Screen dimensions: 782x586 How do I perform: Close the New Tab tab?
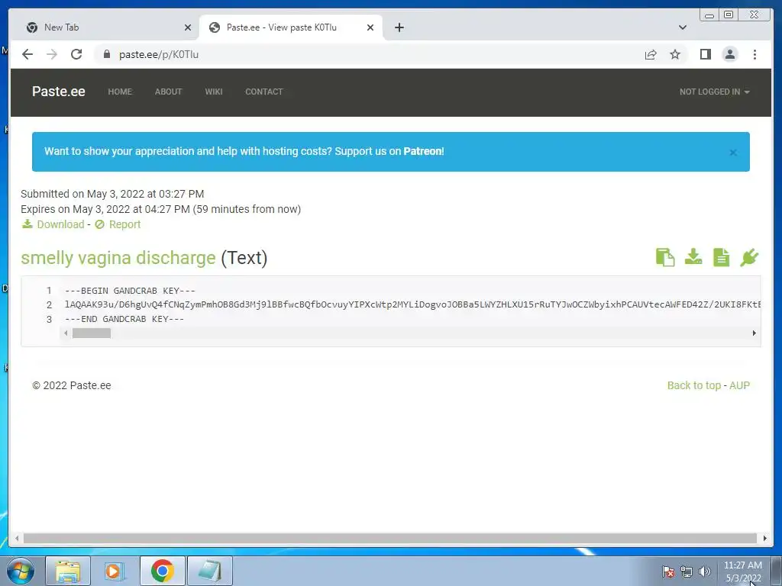(188, 28)
